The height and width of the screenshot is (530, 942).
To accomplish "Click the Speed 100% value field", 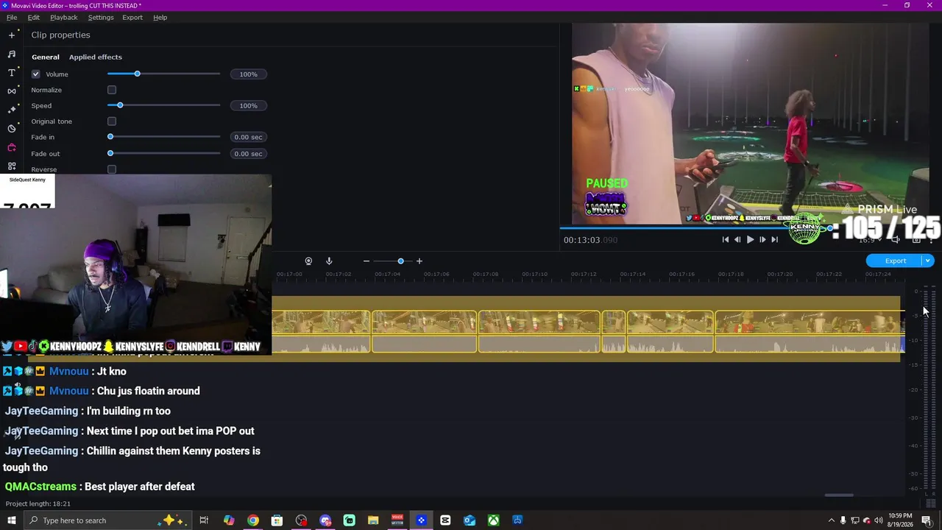I will 248,105.
